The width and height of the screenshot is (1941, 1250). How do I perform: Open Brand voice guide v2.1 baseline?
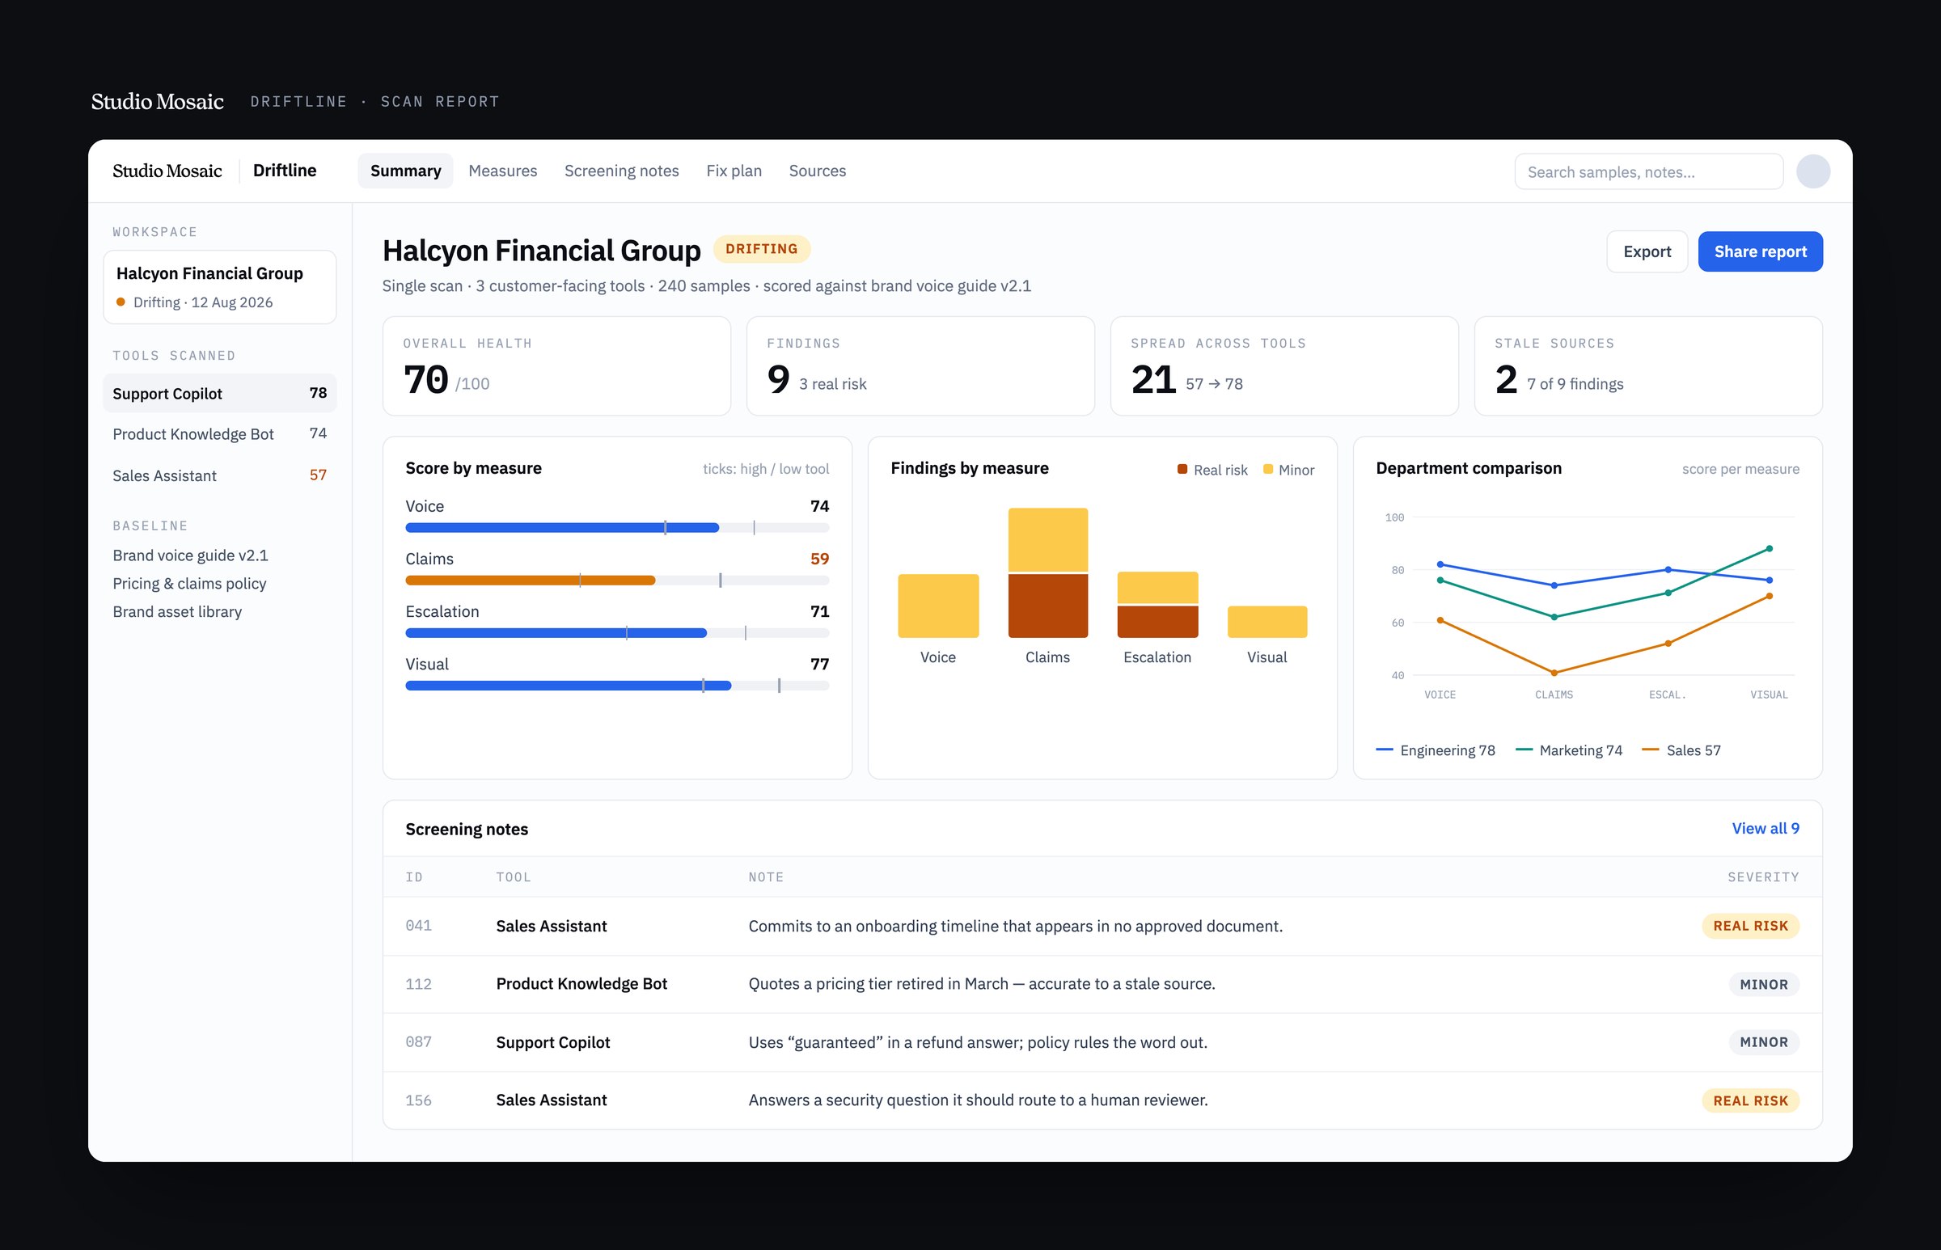(190, 555)
